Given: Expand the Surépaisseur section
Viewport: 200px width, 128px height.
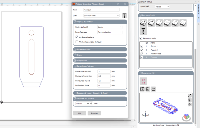Looking at the screenshot, I should 100,60.
